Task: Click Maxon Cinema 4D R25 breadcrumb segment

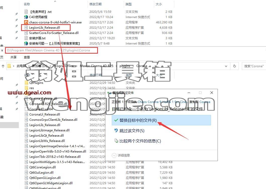Action: 96,66
